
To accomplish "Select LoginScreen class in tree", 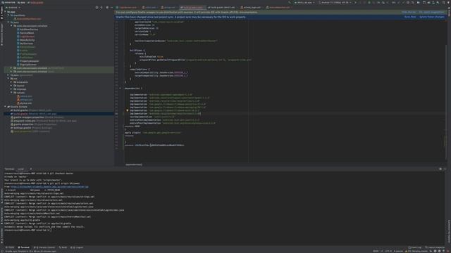I will (27, 37).
